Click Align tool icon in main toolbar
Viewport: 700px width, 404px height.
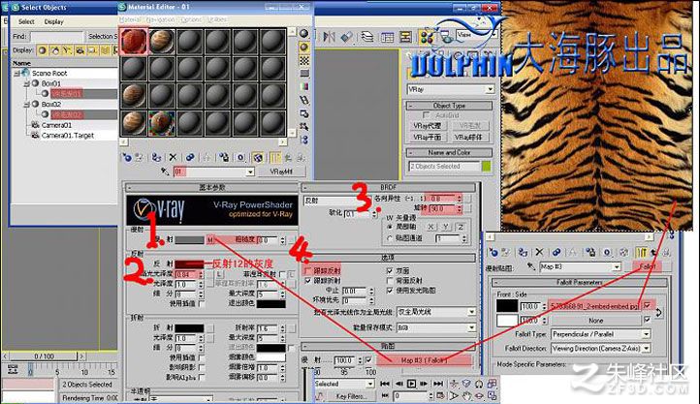click(346, 37)
